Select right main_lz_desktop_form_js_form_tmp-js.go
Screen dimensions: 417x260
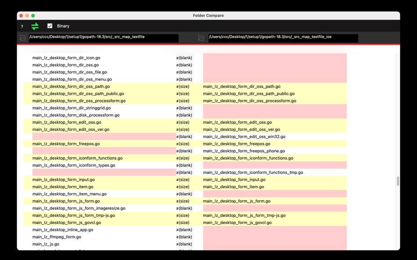point(244,215)
